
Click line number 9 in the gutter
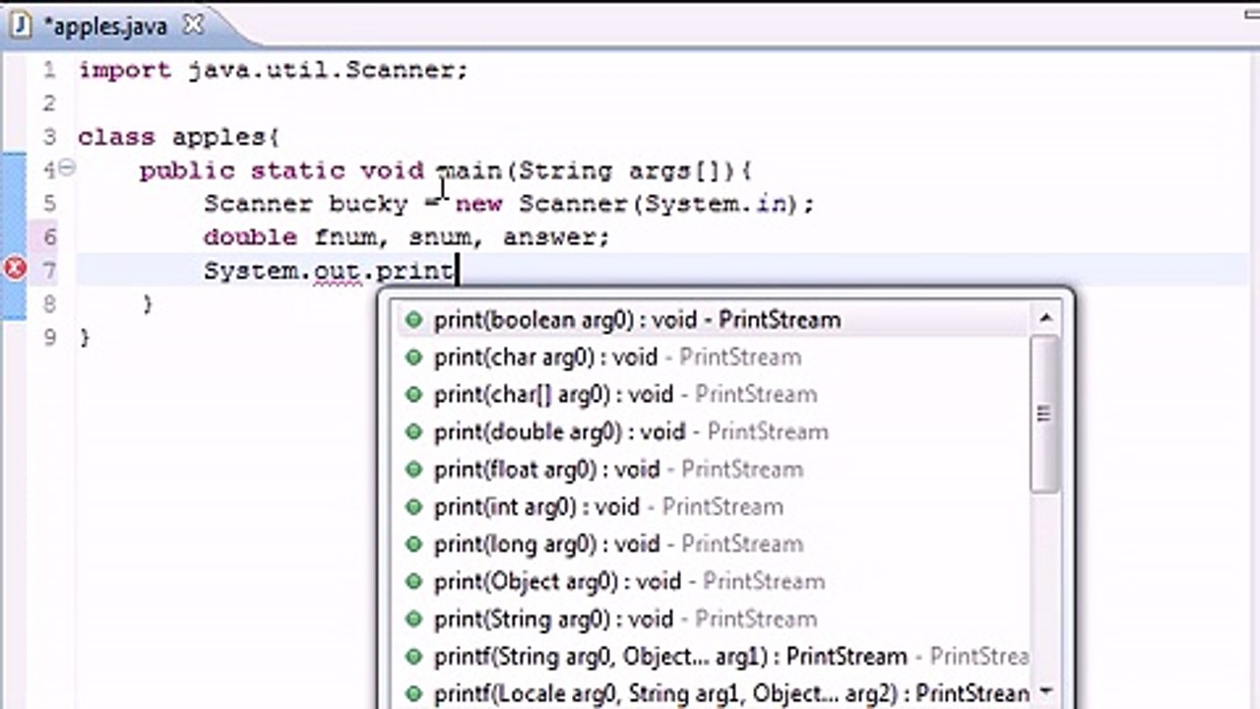49,338
